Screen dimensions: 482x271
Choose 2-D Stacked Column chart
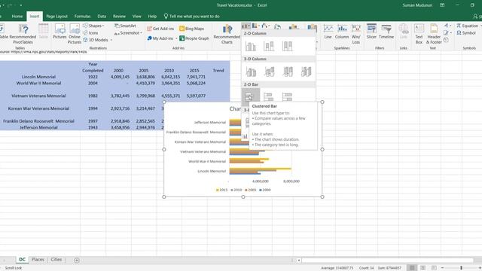point(269,46)
